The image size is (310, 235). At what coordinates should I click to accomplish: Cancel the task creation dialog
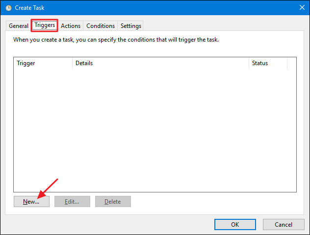click(284, 224)
